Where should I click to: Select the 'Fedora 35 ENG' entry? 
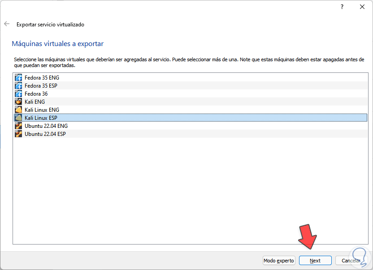pyautogui.click(x=190, y=78)
